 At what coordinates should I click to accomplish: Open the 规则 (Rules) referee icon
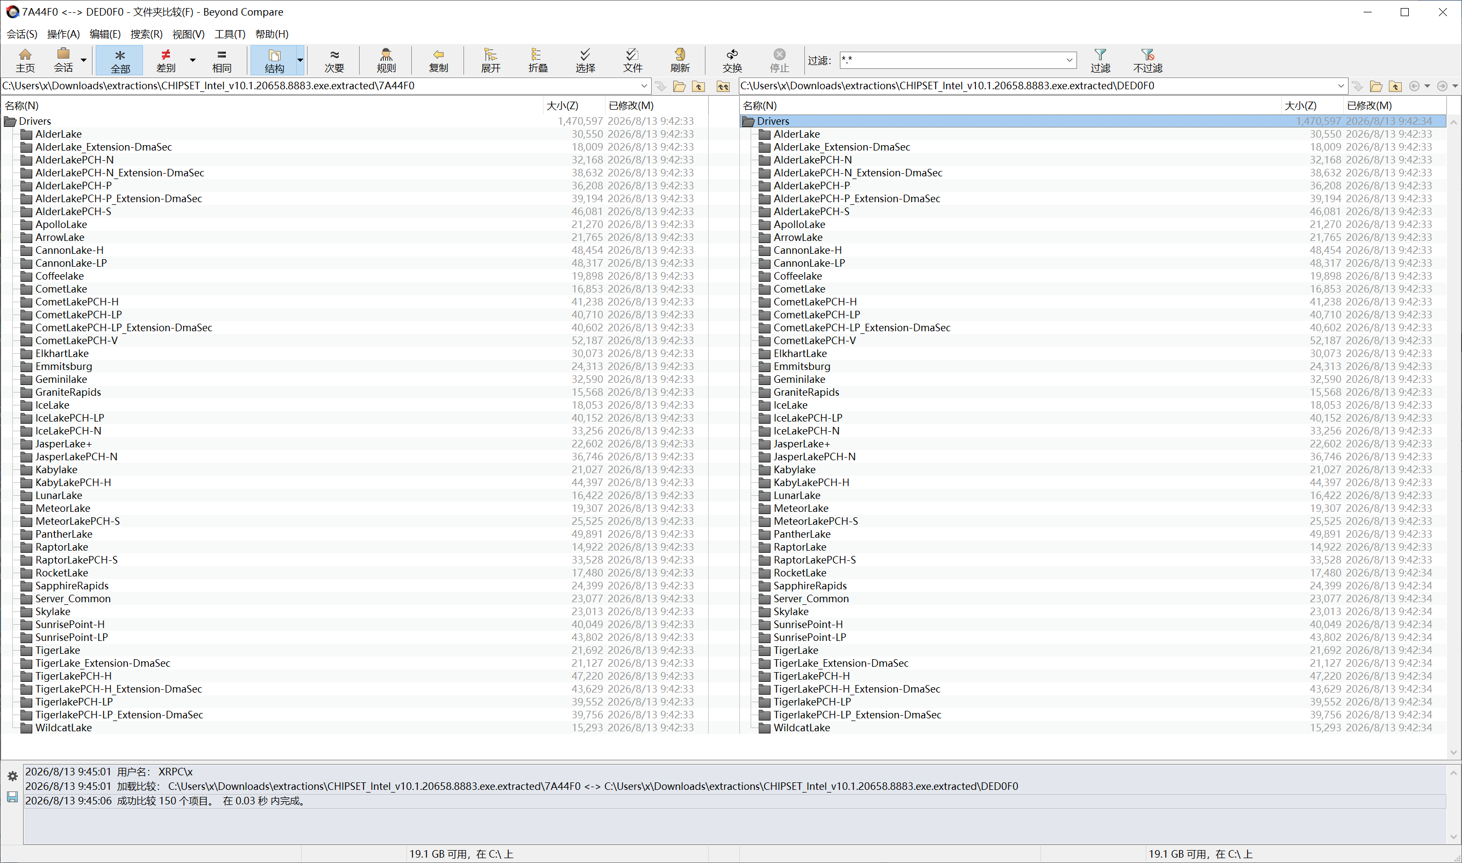pyautogui.click(x=386, y=60)
